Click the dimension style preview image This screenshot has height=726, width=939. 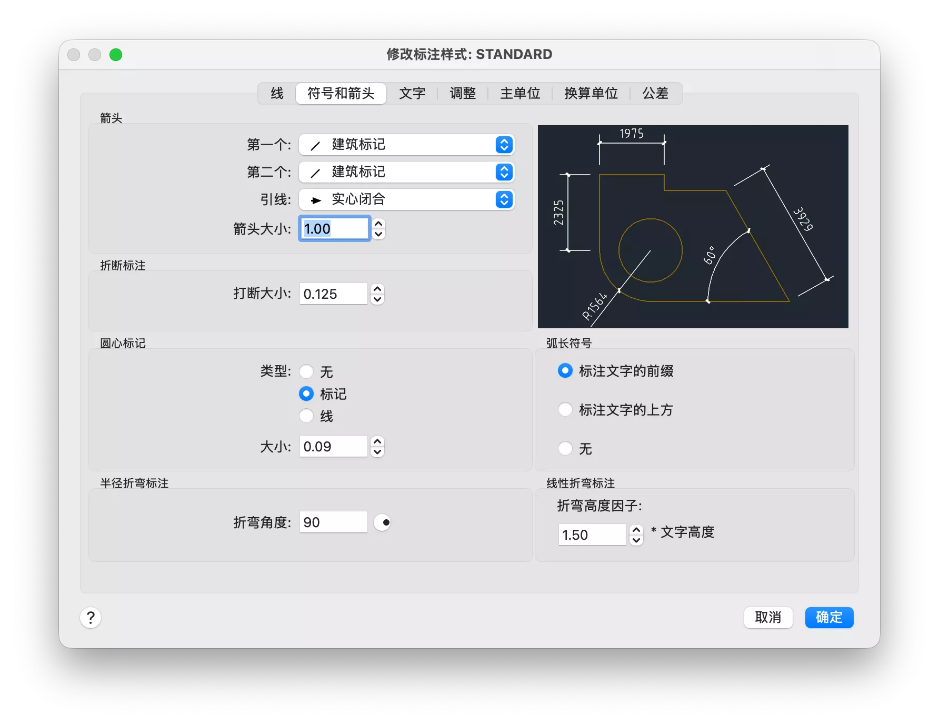pyautogui.click(x=693, y=227)
